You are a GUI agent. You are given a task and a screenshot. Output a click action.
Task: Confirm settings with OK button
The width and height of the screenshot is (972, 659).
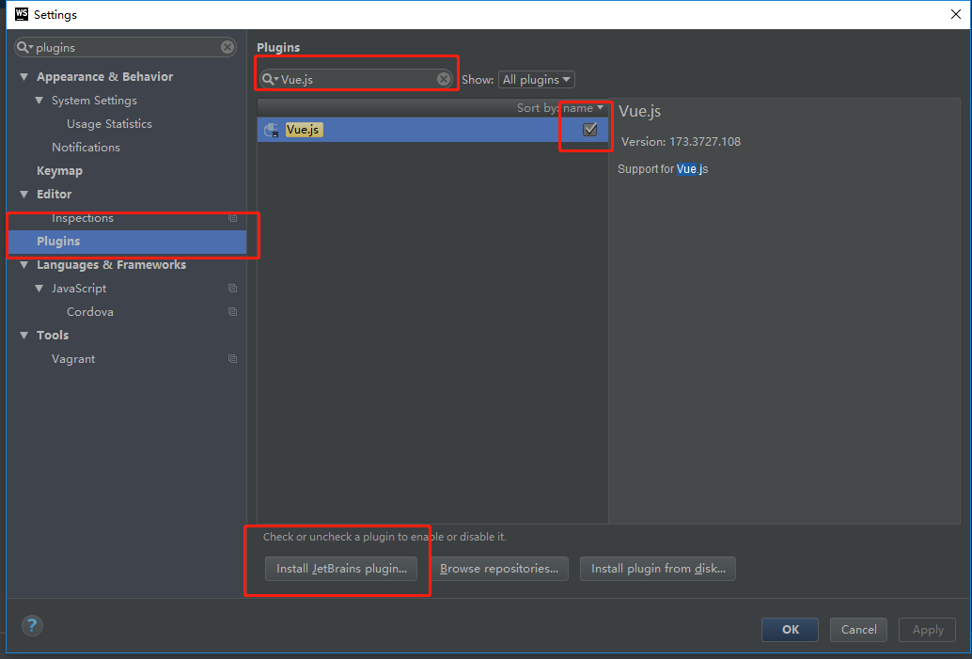[790, 630]
